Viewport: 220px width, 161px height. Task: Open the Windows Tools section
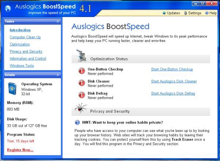pos(22,66)
